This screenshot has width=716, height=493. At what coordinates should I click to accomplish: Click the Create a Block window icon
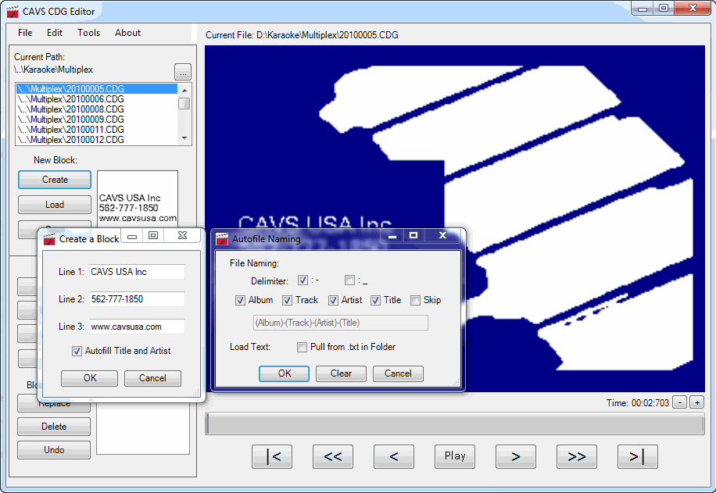[49, 239]
